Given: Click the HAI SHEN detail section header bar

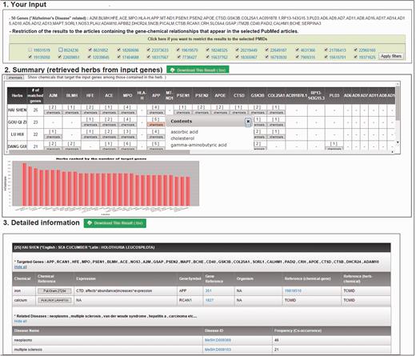Looking at the screenshot, I should coord(202,247).
